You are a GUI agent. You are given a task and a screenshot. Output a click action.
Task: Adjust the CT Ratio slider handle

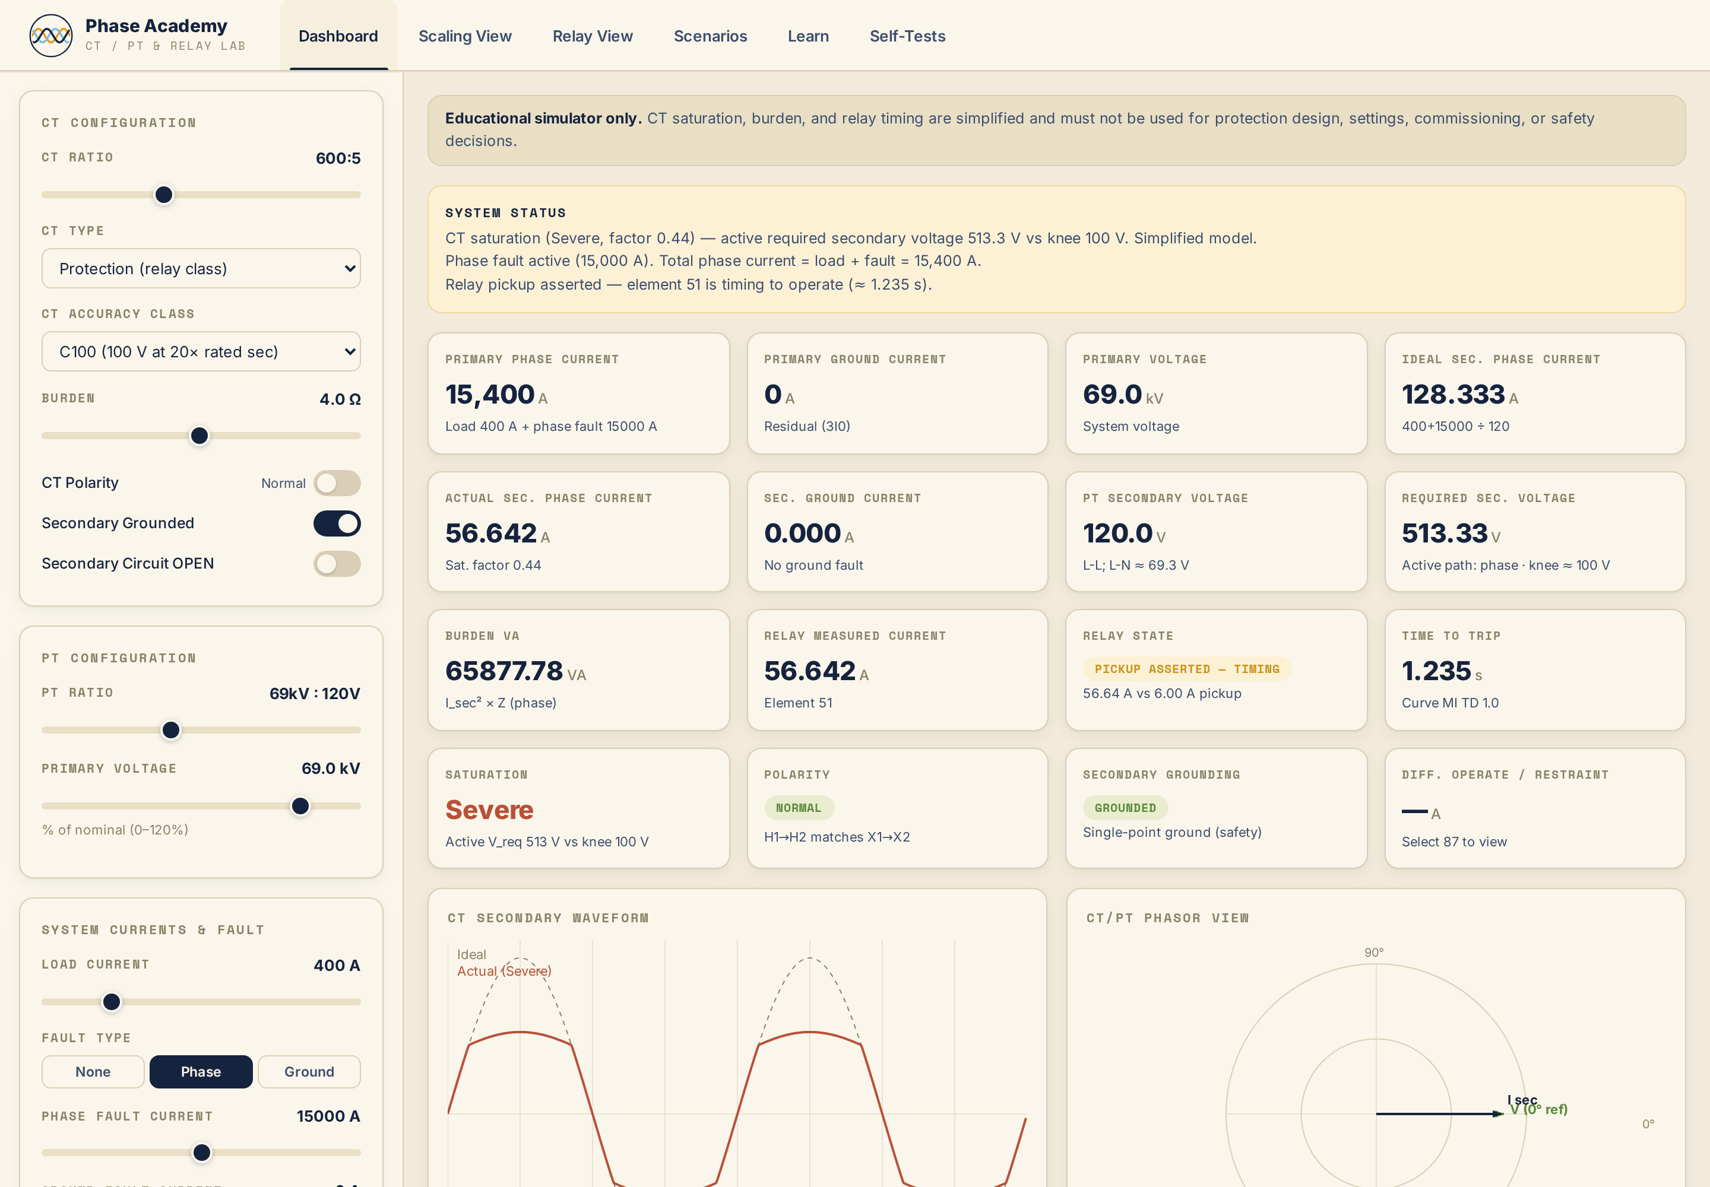tap(164, 195)
